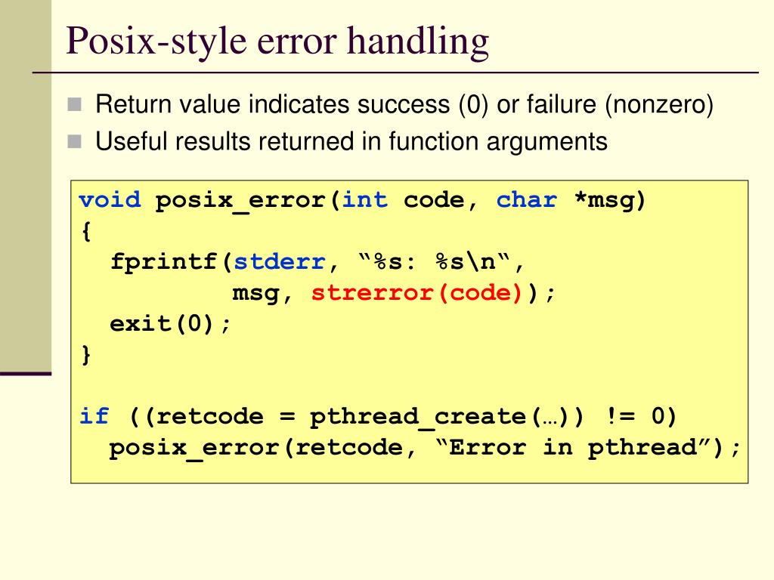Click the 'Posix-style error handling' slide title

tap(277, 42)
